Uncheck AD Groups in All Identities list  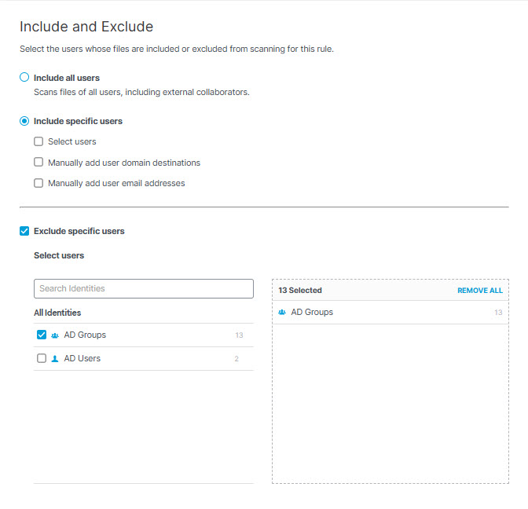pyautogui.click(x=42, y=335)
